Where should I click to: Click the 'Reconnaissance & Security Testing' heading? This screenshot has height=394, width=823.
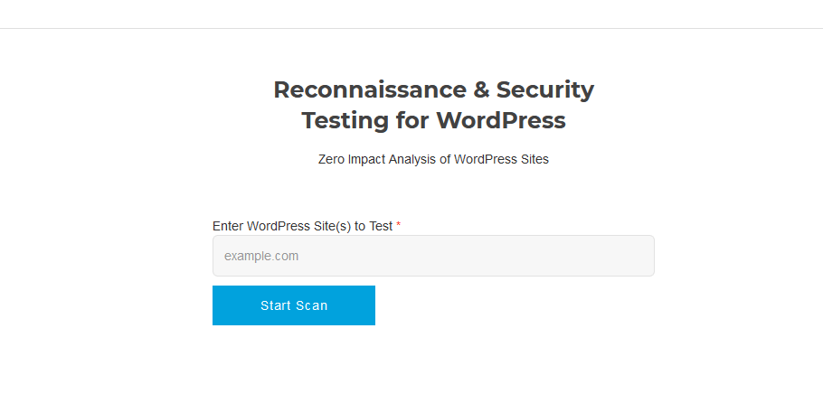click(433, 105)
